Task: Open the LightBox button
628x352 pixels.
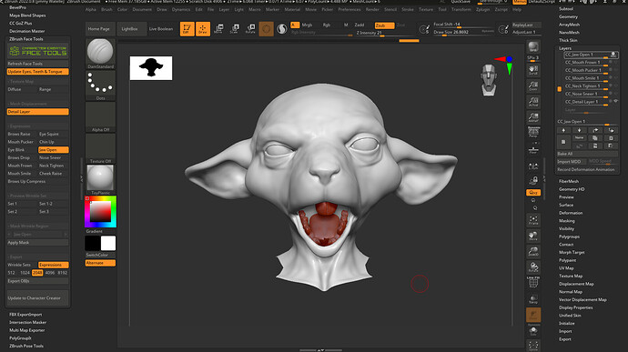Action: tap(130, 29)
